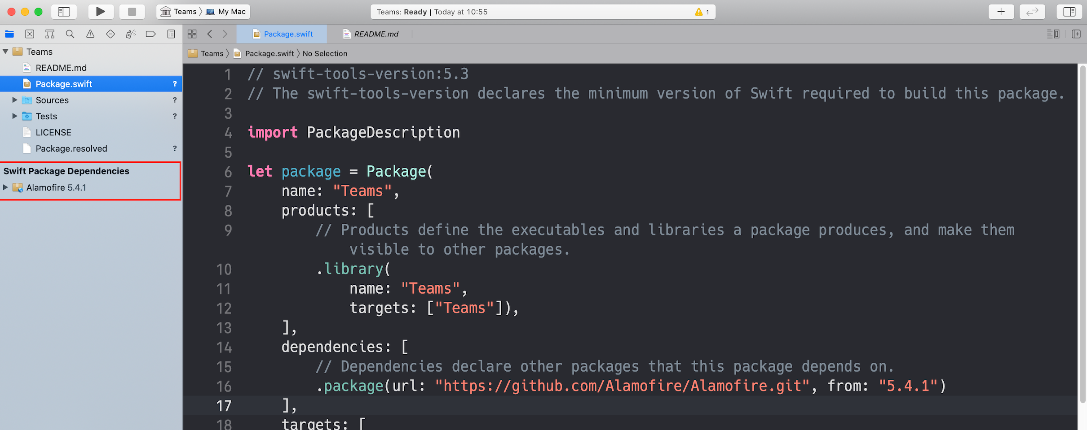The height and width of the screenshot is (430, 1087).
Task: Open the Breakpoint navigator icon
Action: [x=151, y=34]
